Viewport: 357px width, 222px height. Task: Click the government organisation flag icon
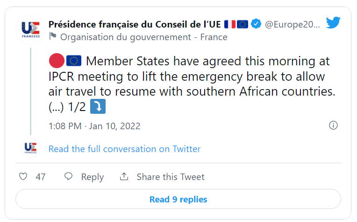tap(52, 36)
